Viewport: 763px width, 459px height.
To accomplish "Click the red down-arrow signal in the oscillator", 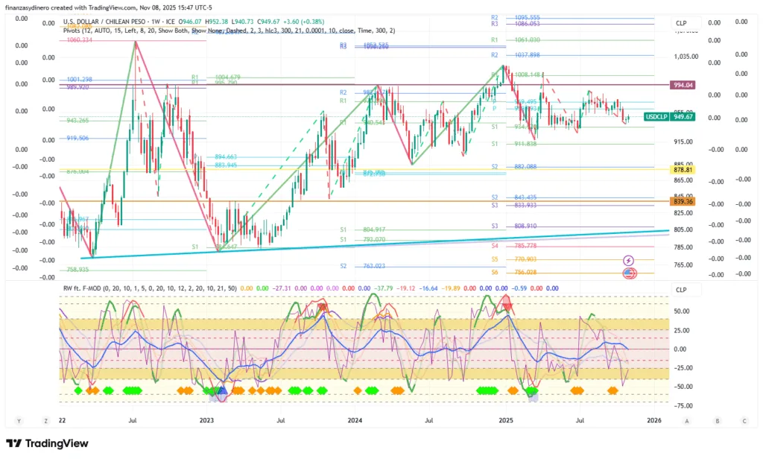I will point(507,302).
